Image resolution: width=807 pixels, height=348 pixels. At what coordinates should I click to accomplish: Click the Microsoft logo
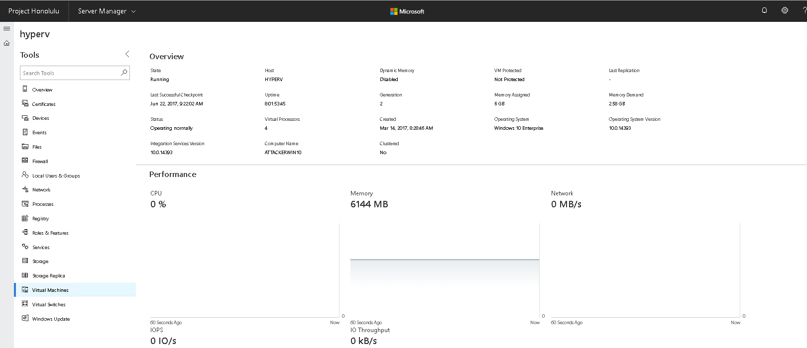407,11
